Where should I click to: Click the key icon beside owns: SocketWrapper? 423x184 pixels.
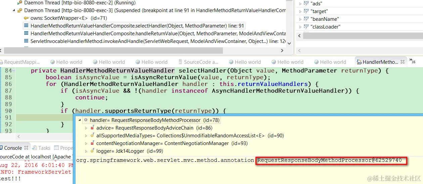(x=26, y=18)
